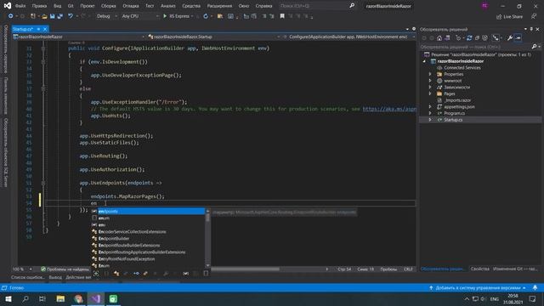Click search magnifier in Solution Explorer search box
544x306 pixels.
[534, 47]
